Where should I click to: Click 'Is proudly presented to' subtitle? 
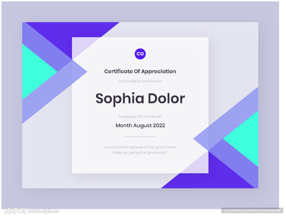click(x=140, y=81)
